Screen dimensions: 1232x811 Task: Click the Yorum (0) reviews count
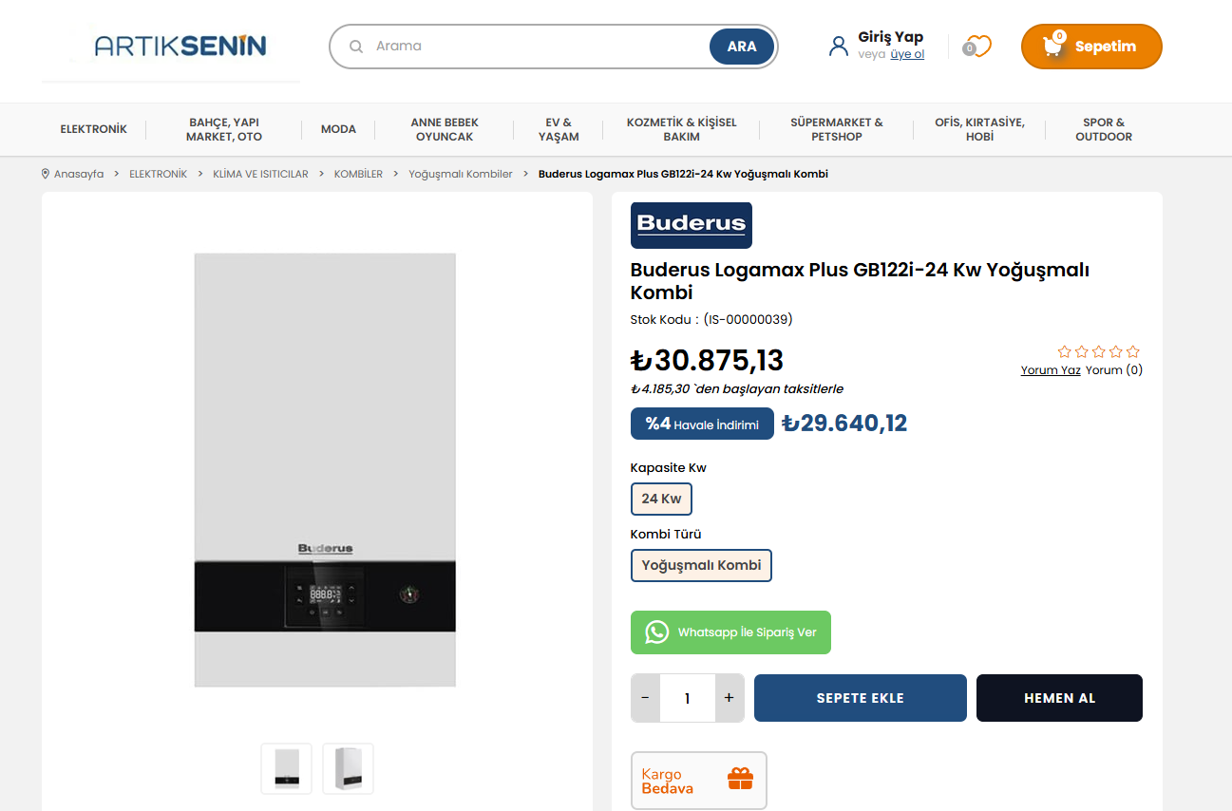(x=1114, y=370)
